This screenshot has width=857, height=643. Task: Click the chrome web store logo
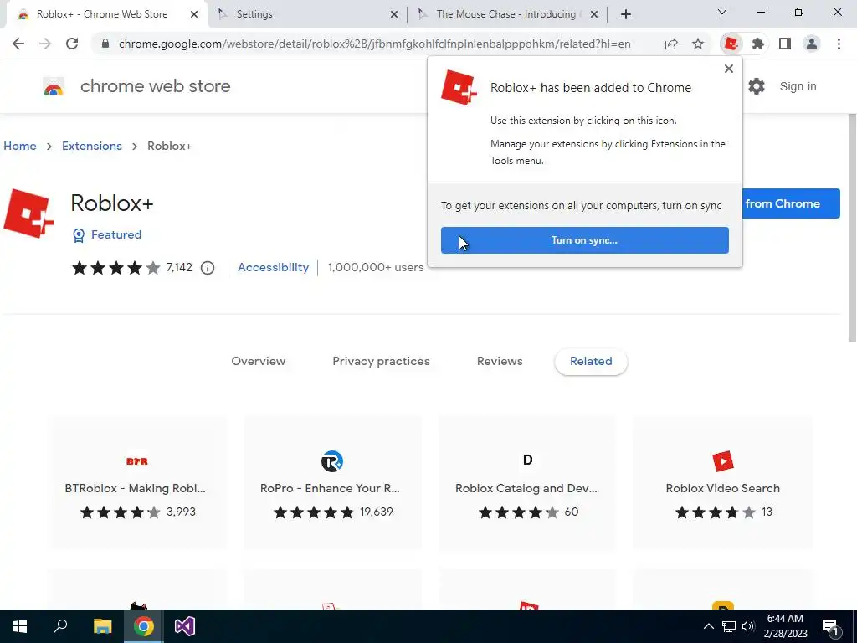coord(54,86)
